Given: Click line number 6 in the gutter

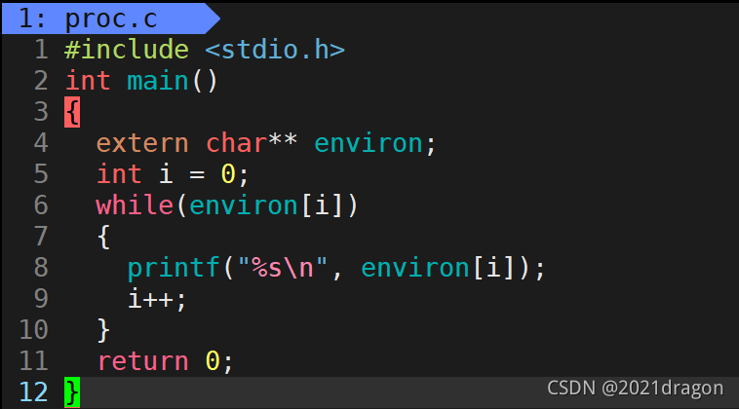Looking at the screenshot, I should pyautogui.click(x=41, y=205).
